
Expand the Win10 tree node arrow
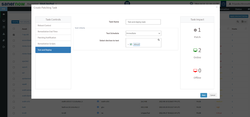pos(128,44)
